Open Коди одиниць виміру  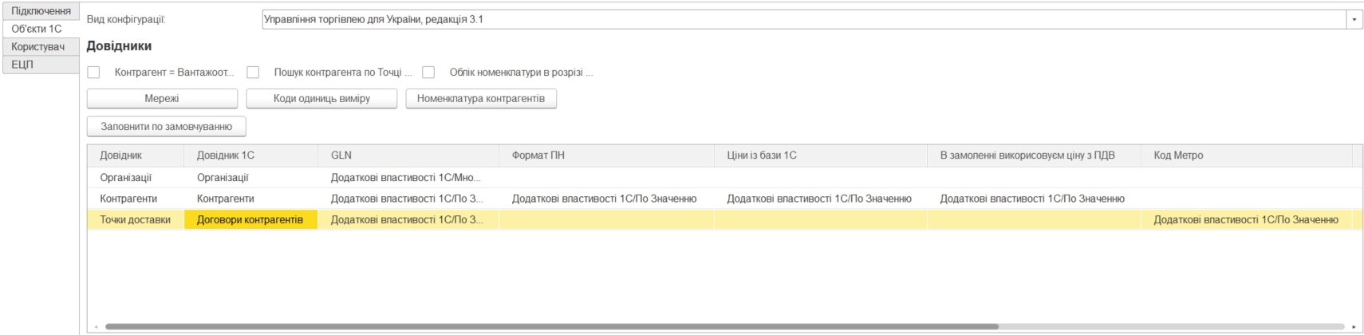tap(321, 99)
